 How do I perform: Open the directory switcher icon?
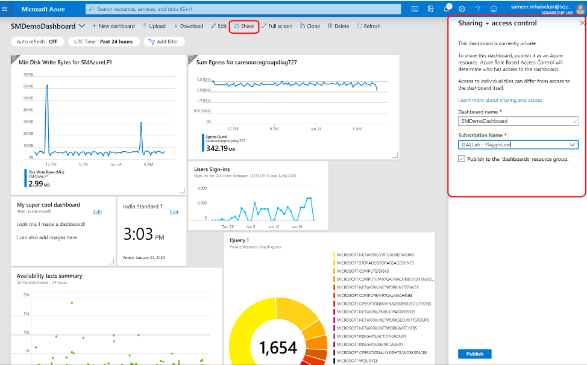tap(430, 8)
